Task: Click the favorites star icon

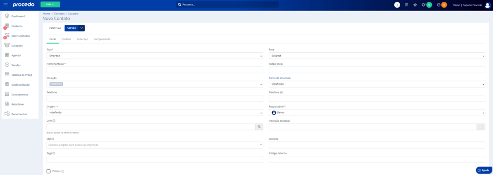Action: tap(415, 5)
